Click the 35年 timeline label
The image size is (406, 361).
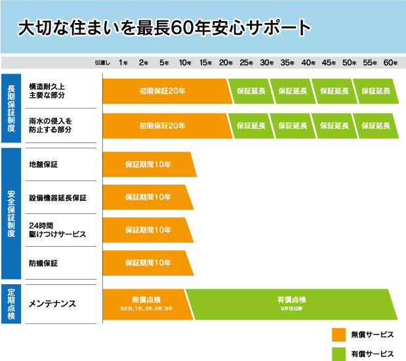click(287, 63)
